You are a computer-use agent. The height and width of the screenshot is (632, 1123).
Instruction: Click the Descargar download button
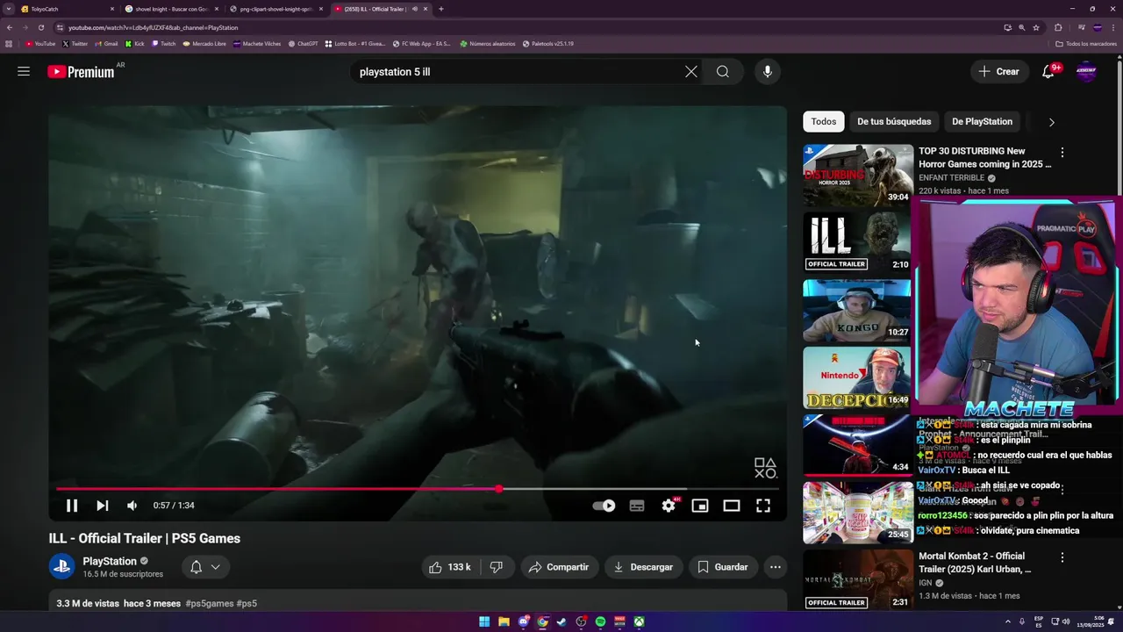[x=643, y=567]
